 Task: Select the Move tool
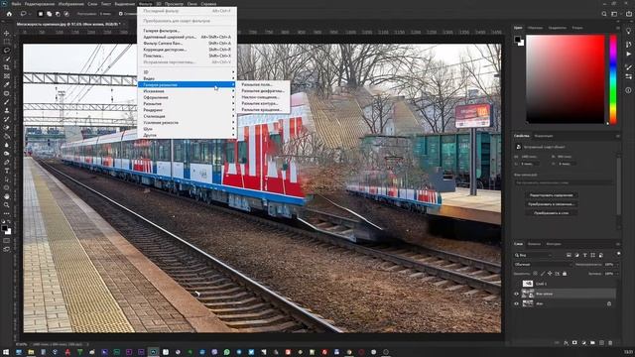[x=7, y=33]
